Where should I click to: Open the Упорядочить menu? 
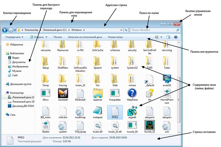pyautogui.click(x=14, y=37)
